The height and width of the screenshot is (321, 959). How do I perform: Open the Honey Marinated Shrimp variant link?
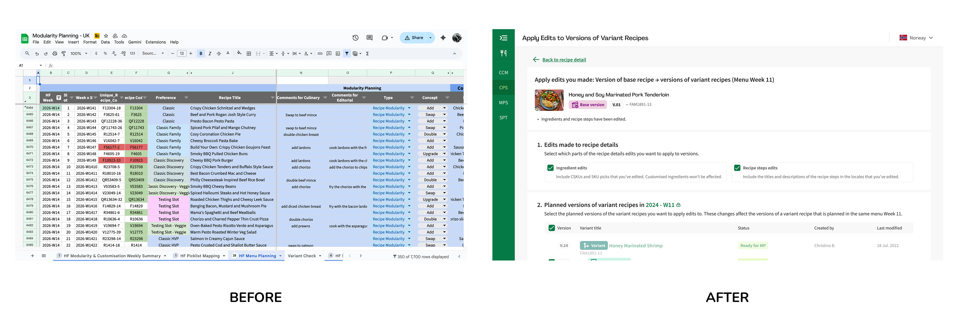click(x=635, y=245)
